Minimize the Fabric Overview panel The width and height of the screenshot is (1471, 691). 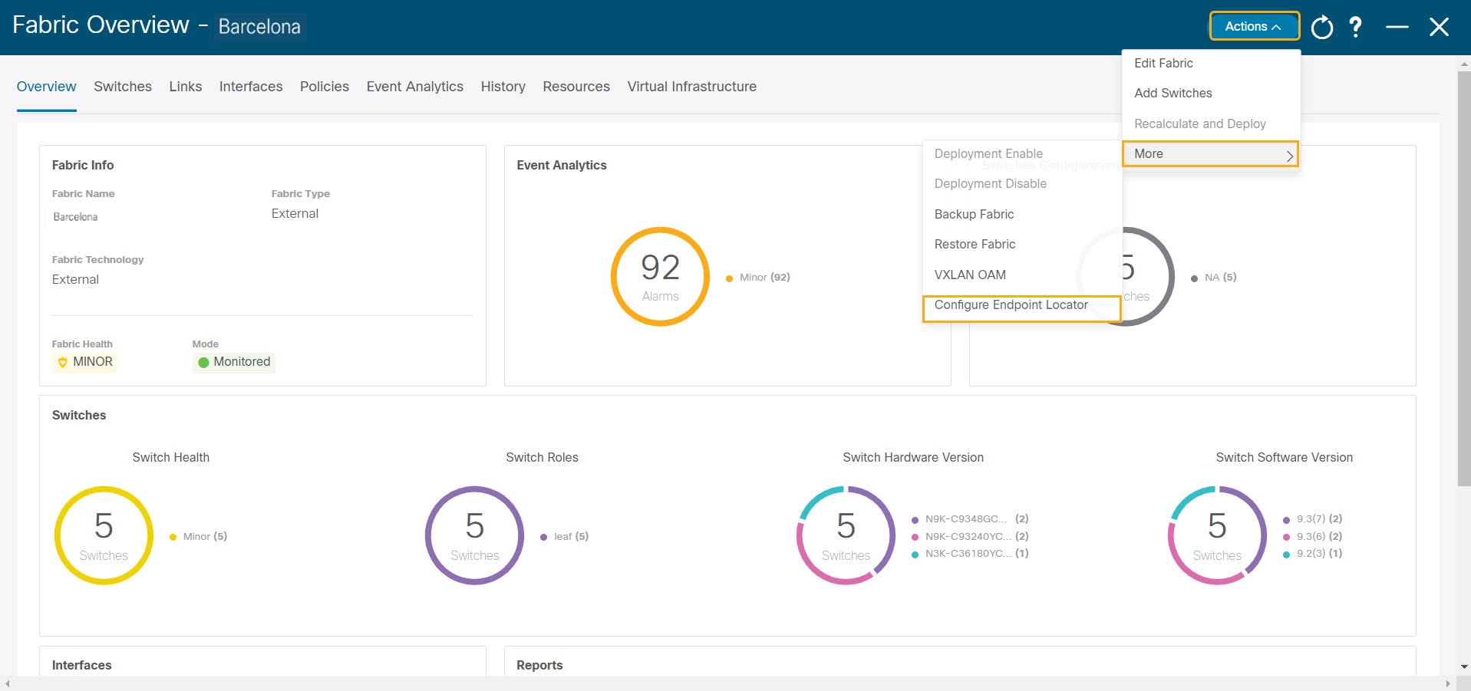[x=1397, y=27]
